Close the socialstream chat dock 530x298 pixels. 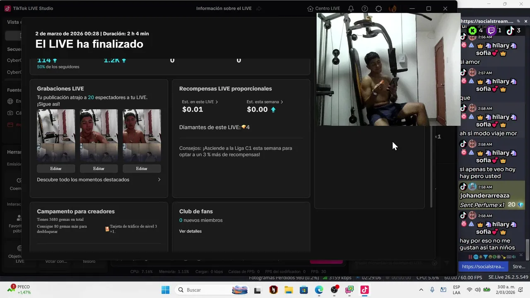526,21
